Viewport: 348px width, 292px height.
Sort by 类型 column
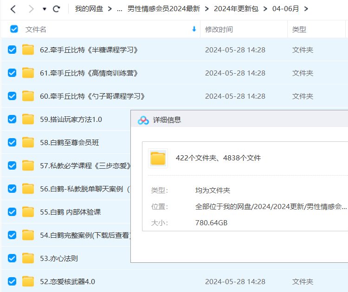click(x=299, y=29)
